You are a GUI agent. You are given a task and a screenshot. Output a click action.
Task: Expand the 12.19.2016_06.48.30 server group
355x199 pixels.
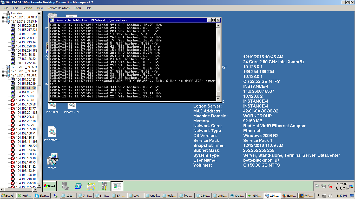(x=3, y=17)
